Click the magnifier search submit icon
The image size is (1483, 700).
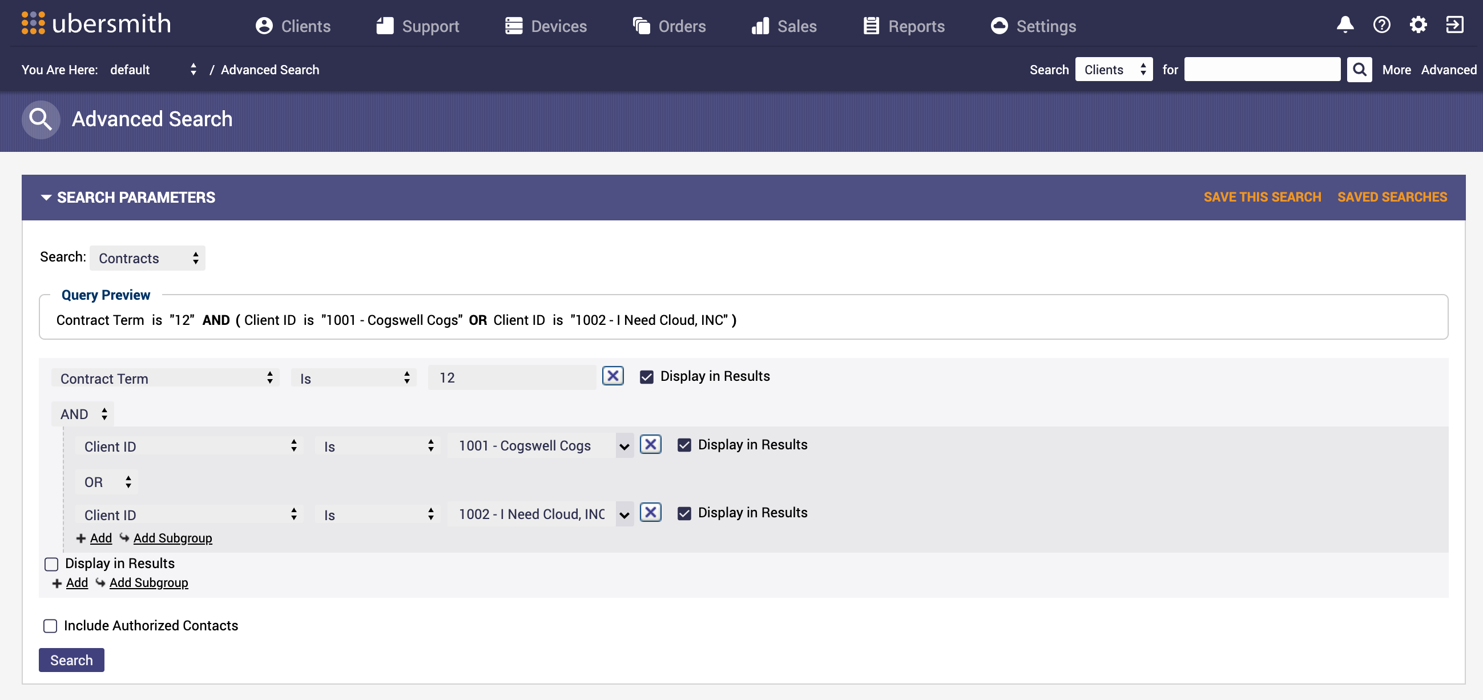coord(1359,70)
